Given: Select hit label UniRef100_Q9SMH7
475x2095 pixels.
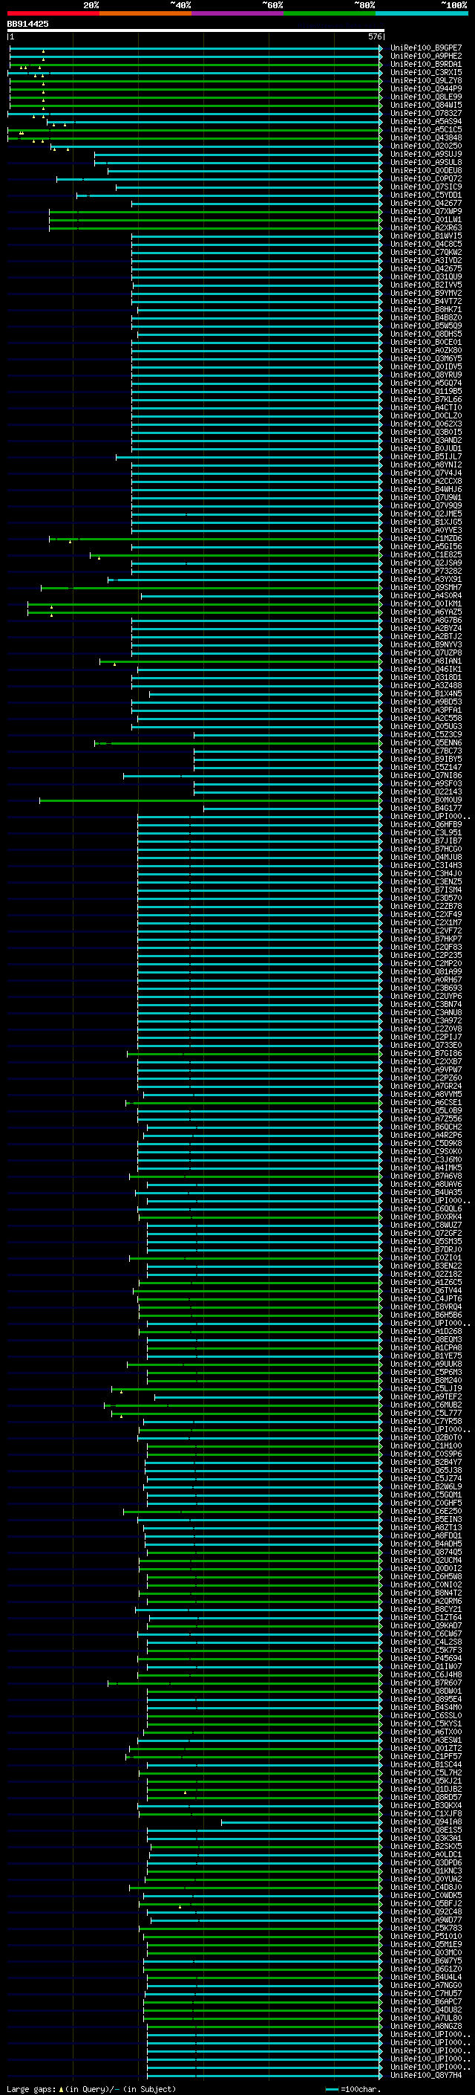Looking at the screenshot, I should (426, 587).
